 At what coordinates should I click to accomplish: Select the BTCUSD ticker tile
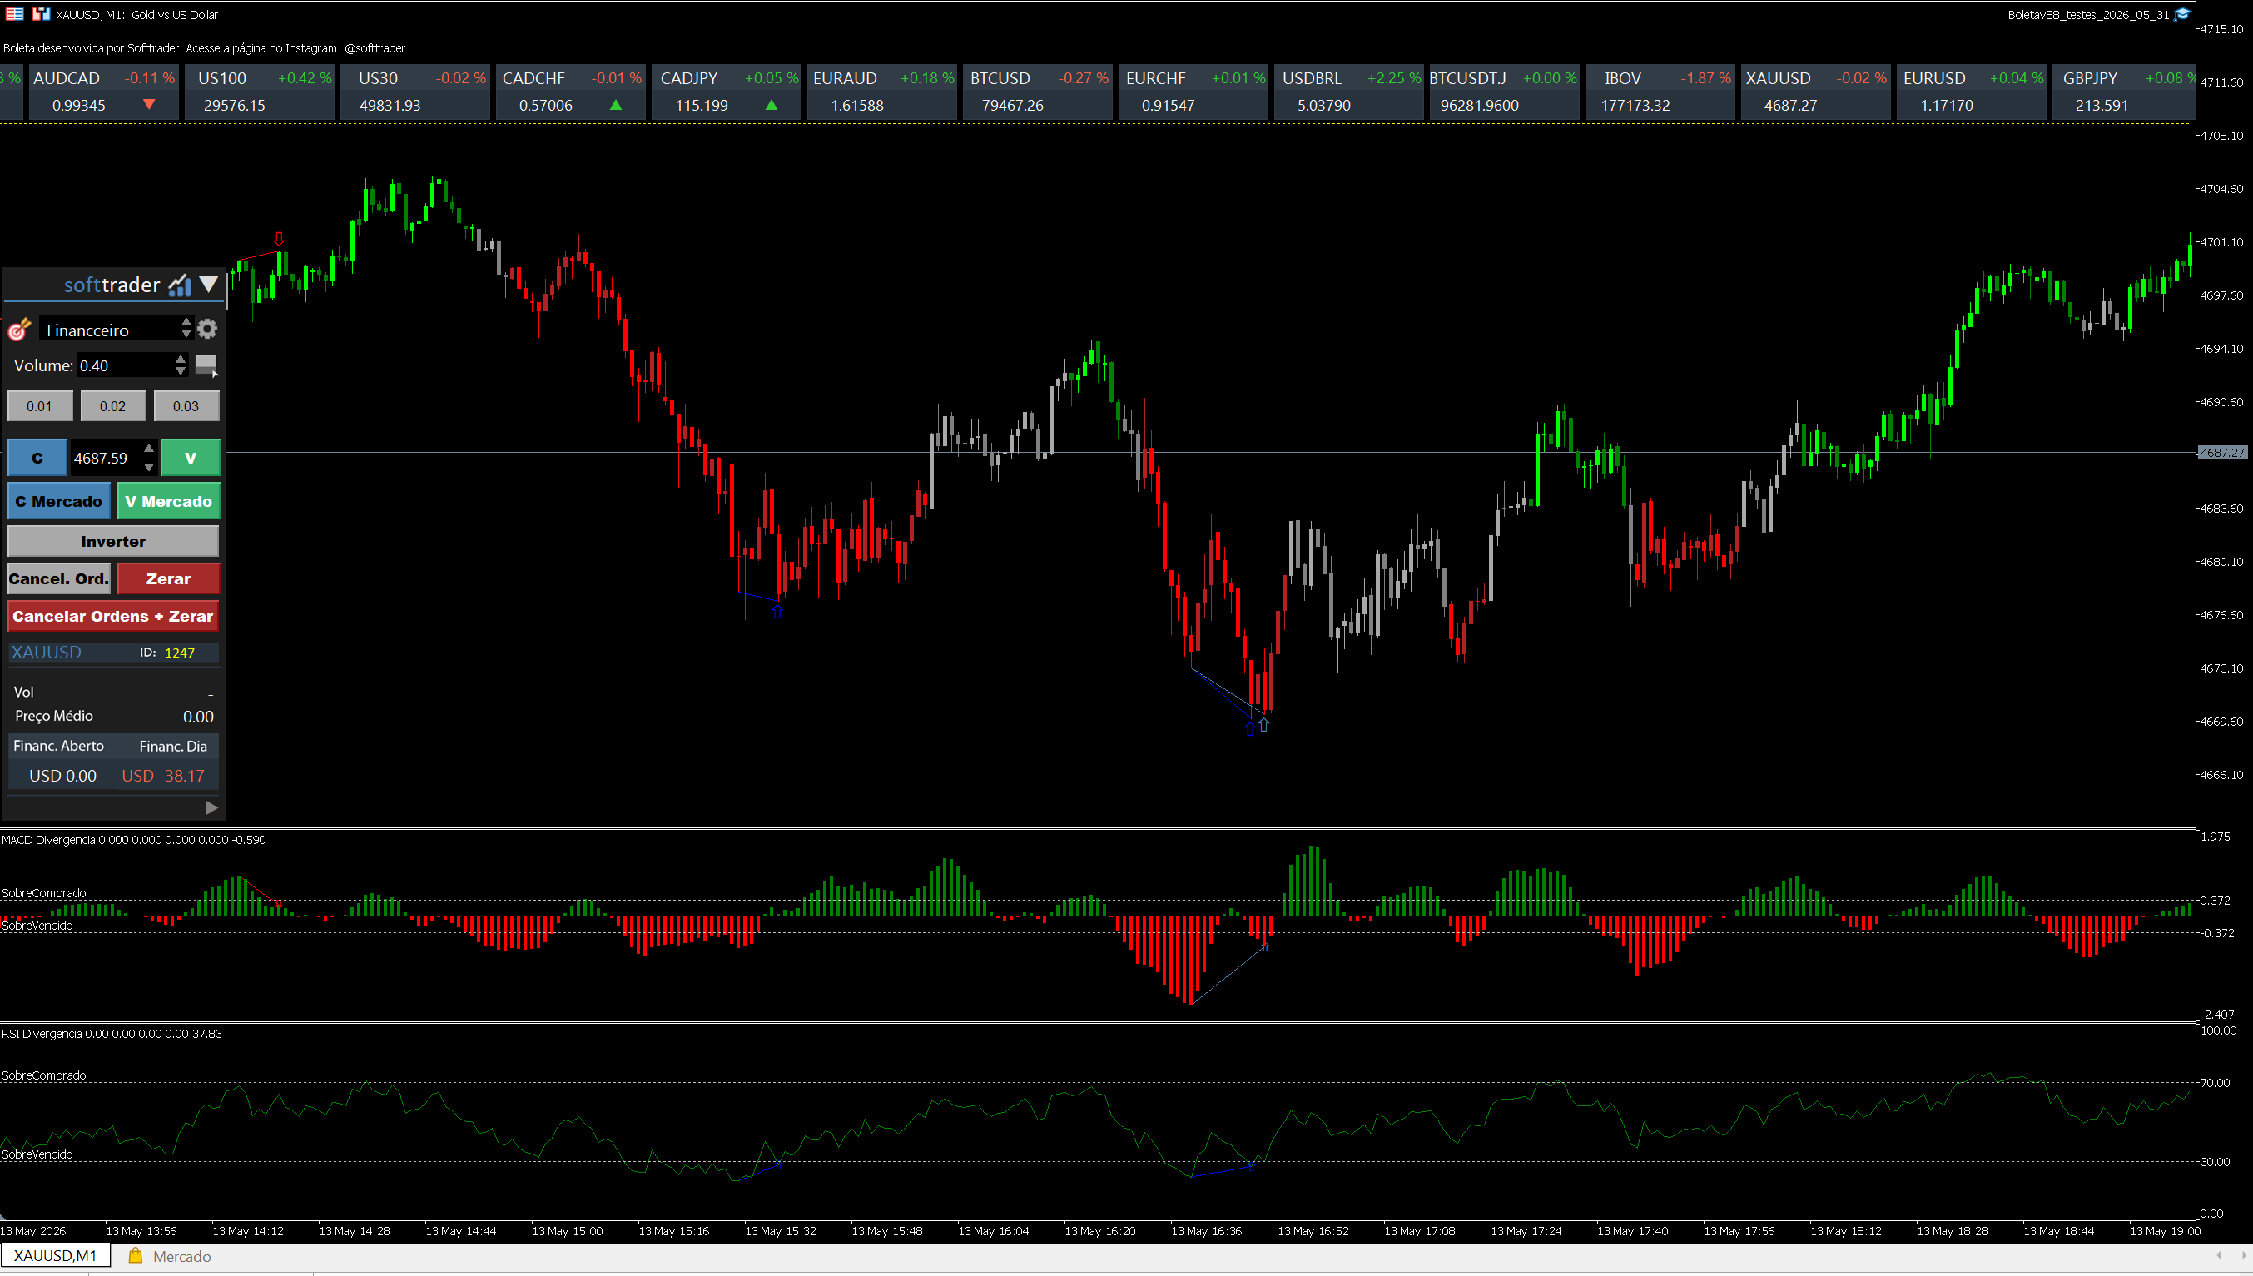1038,92
